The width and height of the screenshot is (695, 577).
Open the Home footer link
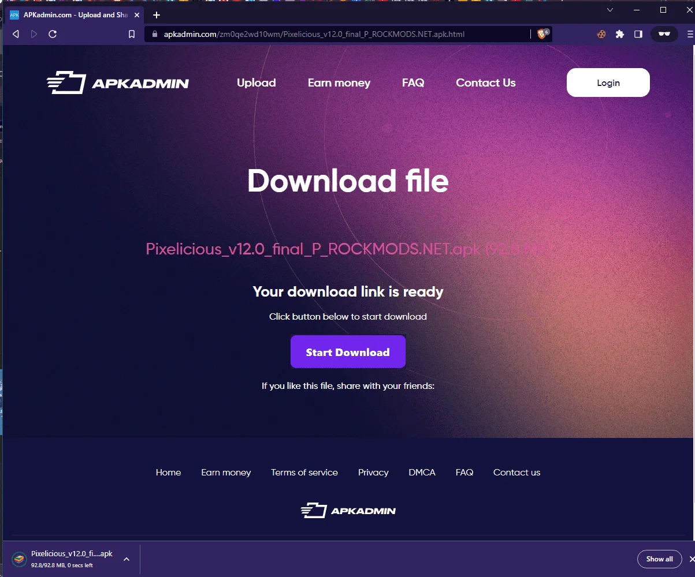pos(168,473)
